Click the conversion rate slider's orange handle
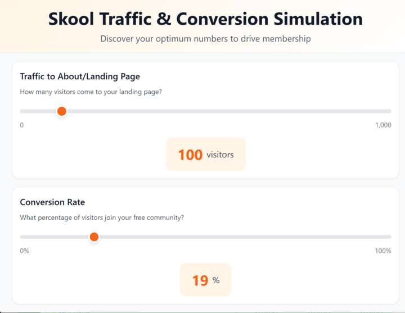This screenshot has height=313, width=405. click(94, 237)
